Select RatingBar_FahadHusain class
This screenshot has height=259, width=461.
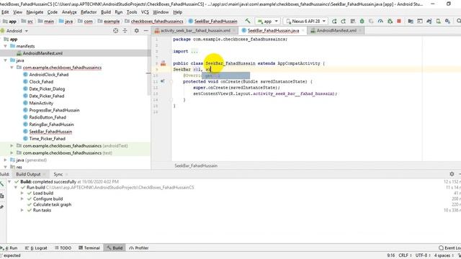click(51, 124)
